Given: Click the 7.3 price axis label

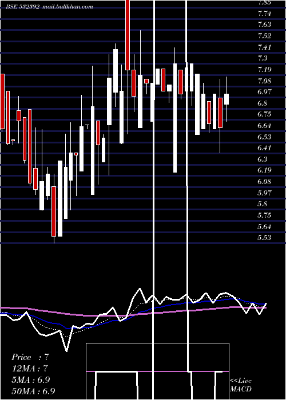Looking at the screenshot, I should (x=263, y=58).
